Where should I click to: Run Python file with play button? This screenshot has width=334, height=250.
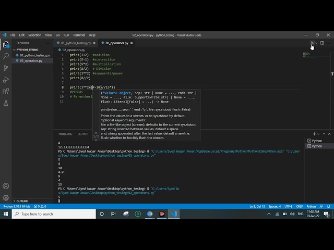coord(312,43)
